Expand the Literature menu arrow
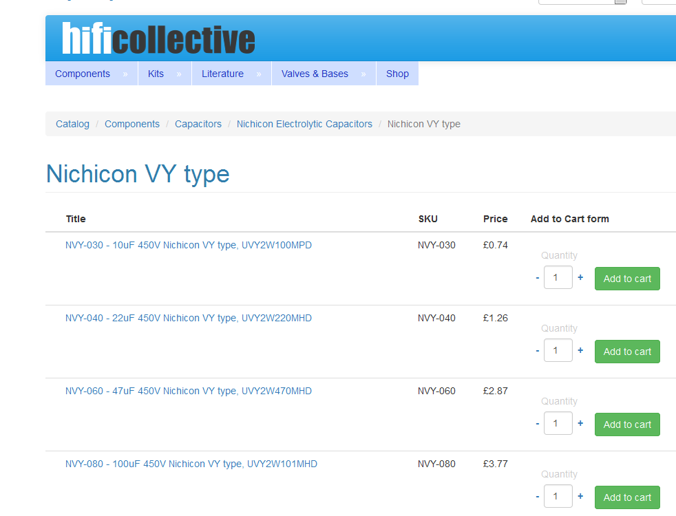 pyautogui.click(x=259, y=74)
